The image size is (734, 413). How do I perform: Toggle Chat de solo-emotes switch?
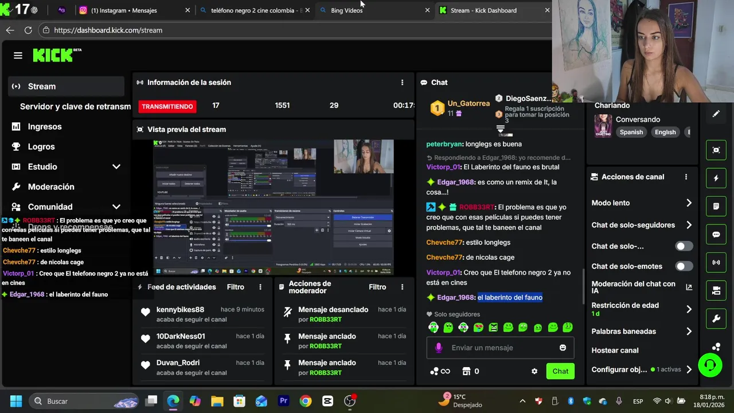tap(683, 266)
